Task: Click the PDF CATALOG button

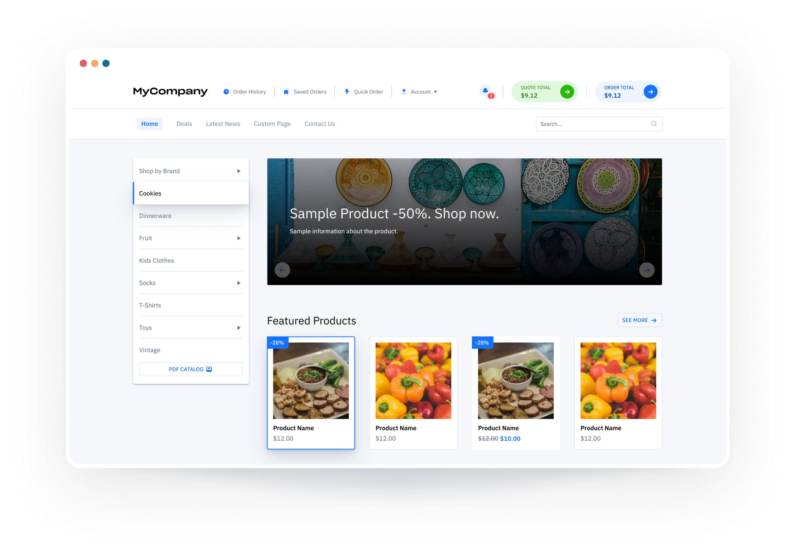Action: coord(191,369)
